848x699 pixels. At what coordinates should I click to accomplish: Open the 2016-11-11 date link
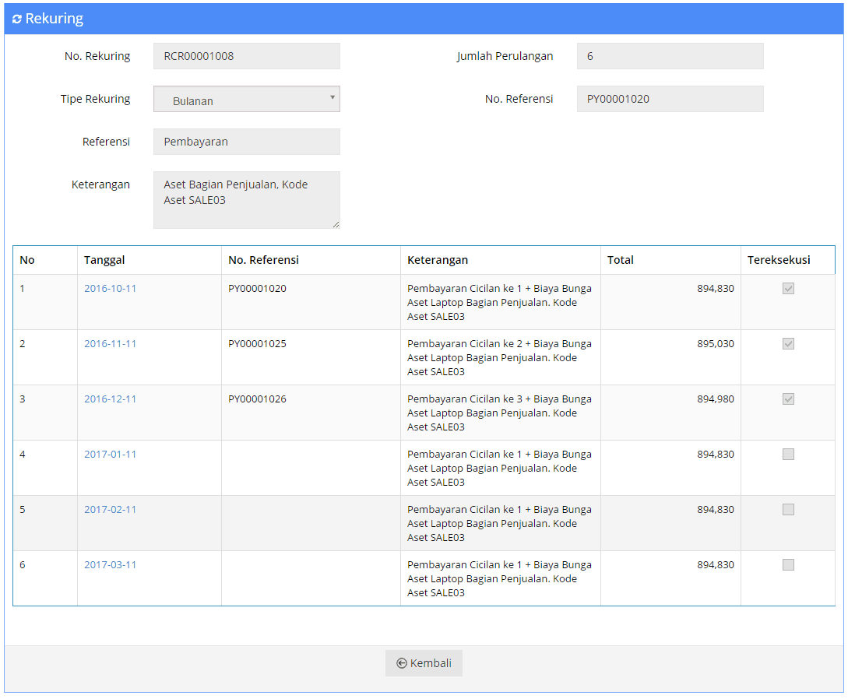110,344
